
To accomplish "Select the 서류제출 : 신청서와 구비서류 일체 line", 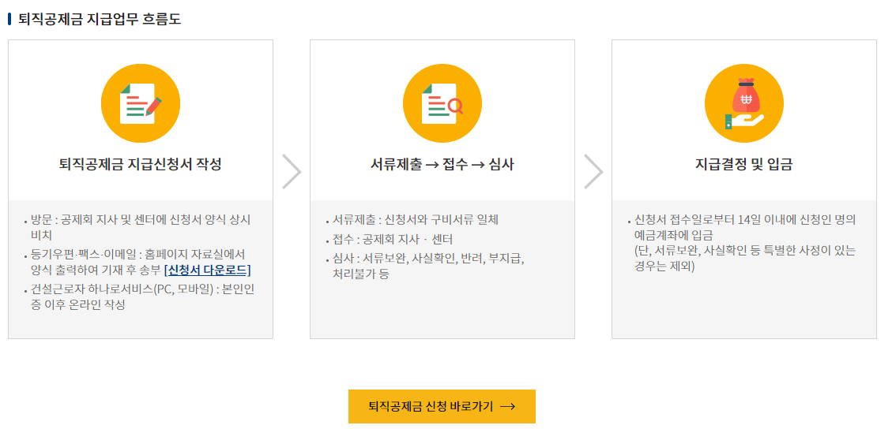I will click(416, 220).
